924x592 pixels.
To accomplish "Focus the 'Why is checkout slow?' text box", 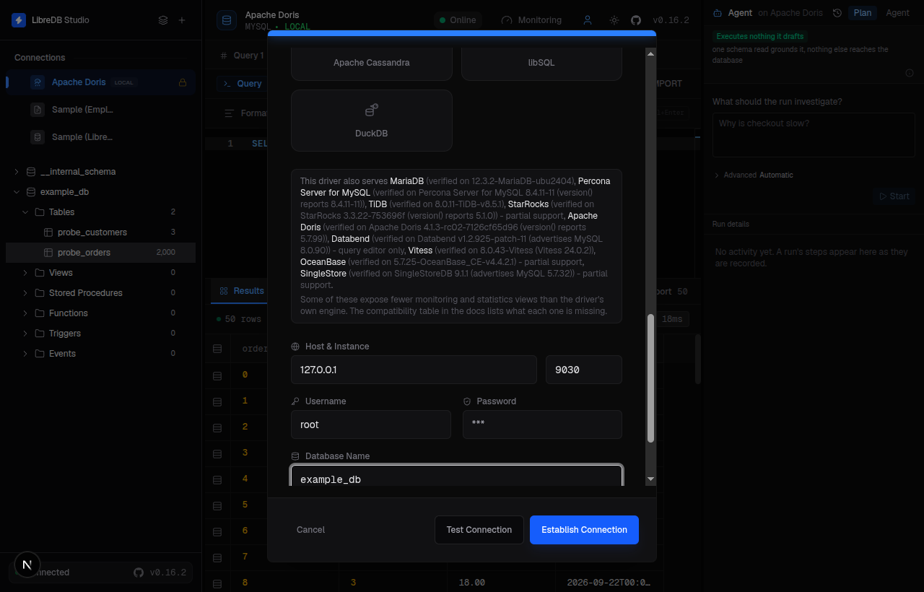I will tap(814, 135).
